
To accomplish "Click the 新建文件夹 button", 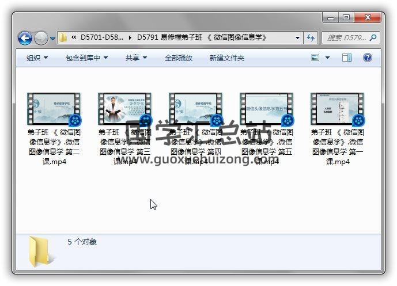I will pos(227,58).
